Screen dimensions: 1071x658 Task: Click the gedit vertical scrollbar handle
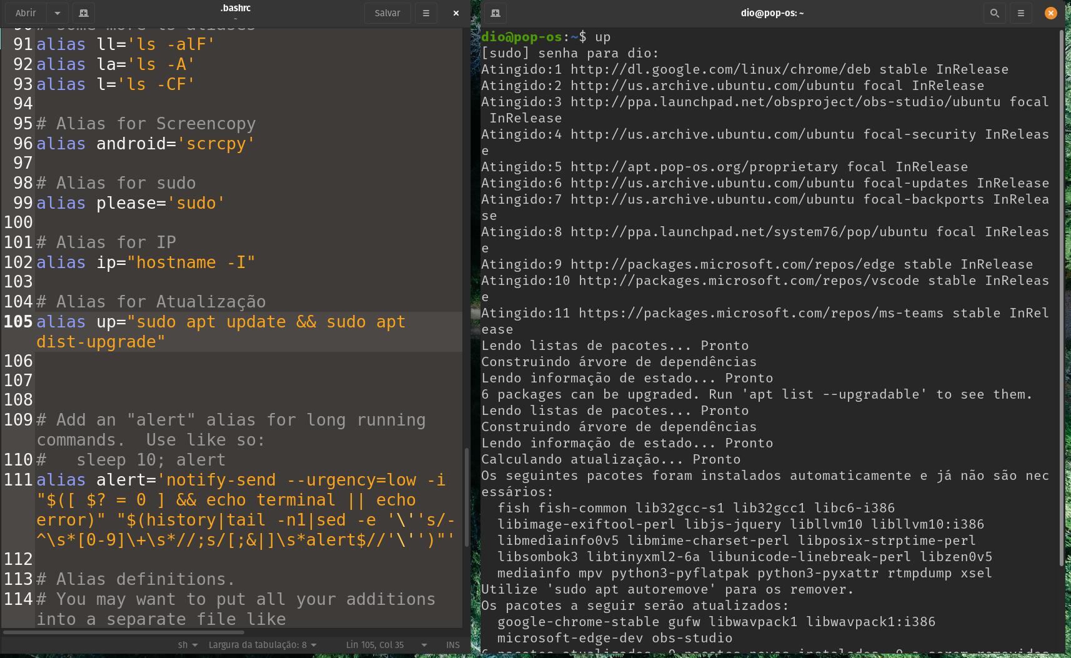point(466,497)
